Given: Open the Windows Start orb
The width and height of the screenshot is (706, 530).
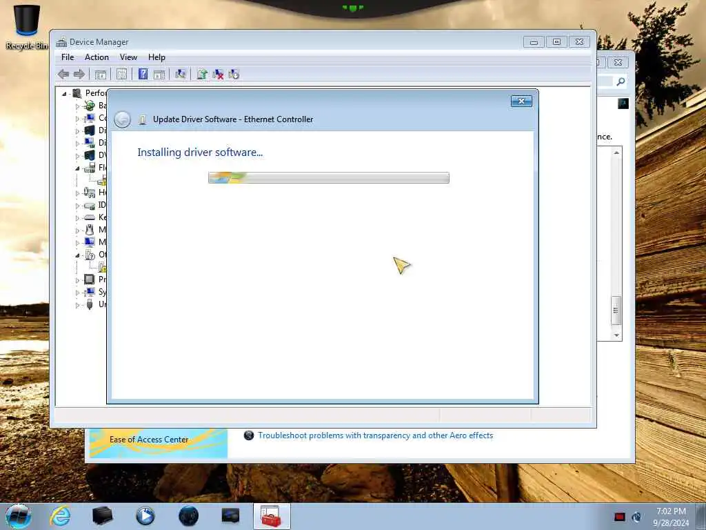Looking at the screenshot, I should (x=19, y=516).
